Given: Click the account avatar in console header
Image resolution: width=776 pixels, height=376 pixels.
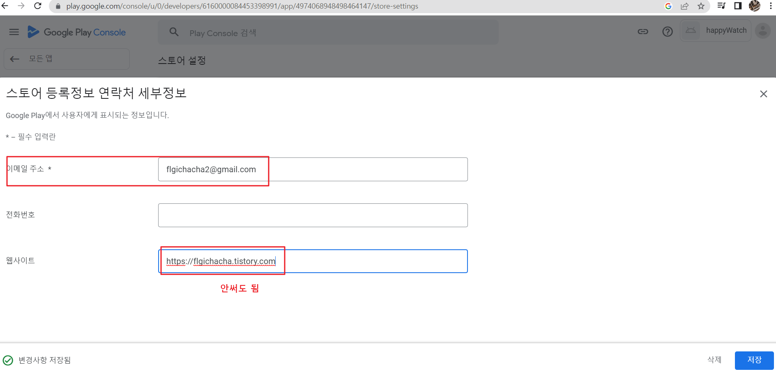Looking at the screenshot, I should [763, 31].
